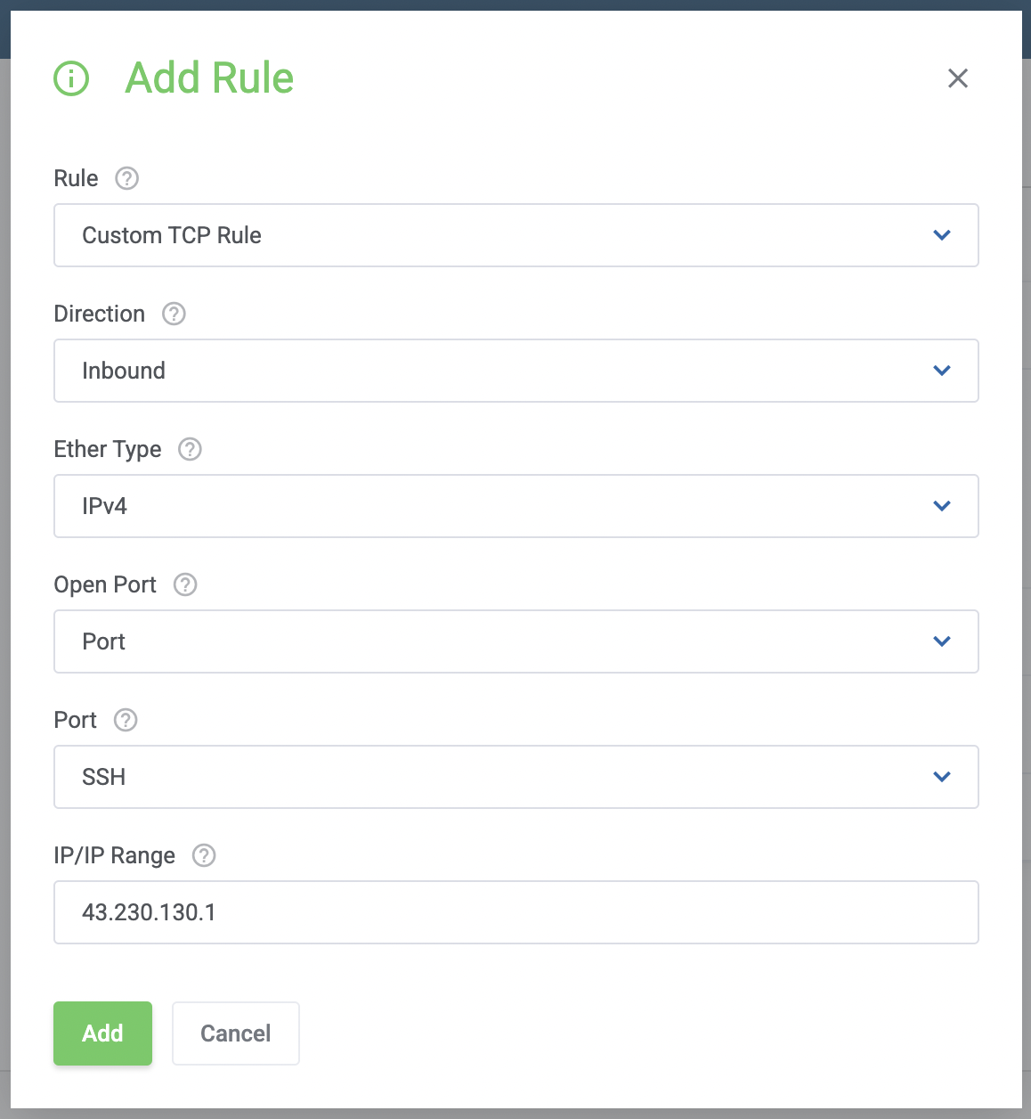Open the IPv4 ether type dropdown

point(516,506)
